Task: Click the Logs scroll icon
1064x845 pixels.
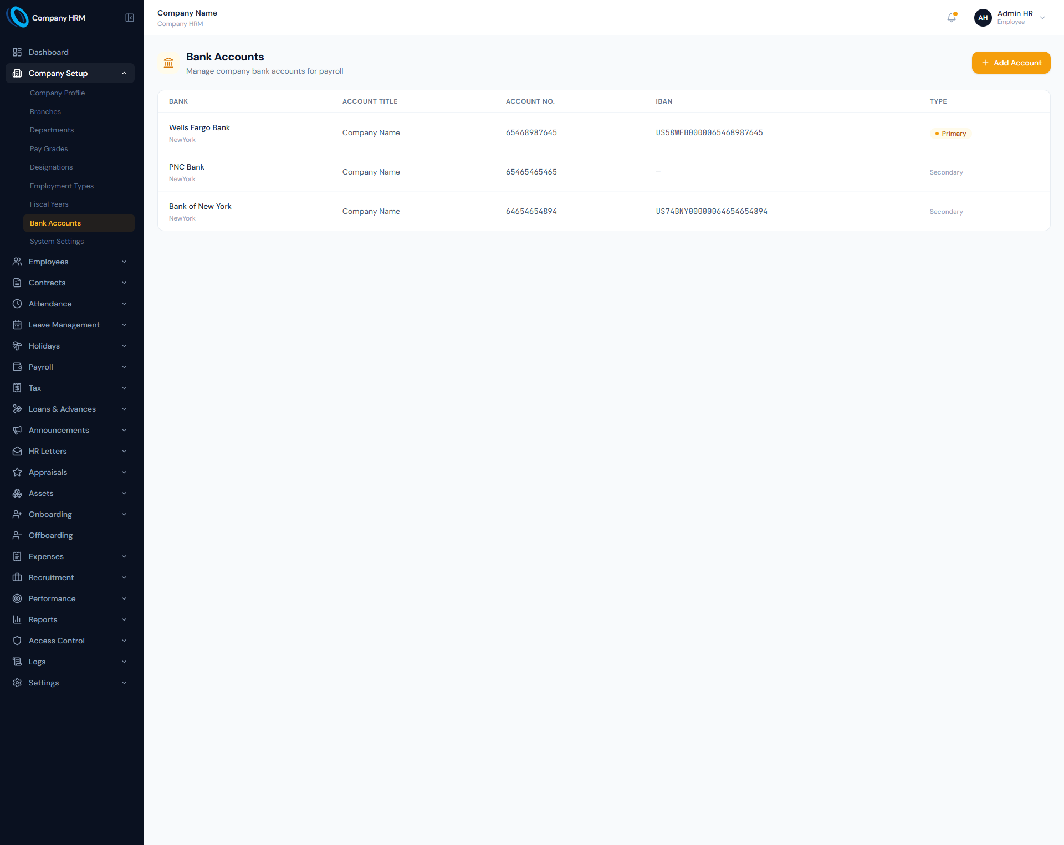Action: [x=17, y=662]
